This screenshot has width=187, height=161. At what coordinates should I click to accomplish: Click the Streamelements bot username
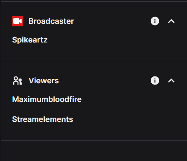tap(43, 119)
